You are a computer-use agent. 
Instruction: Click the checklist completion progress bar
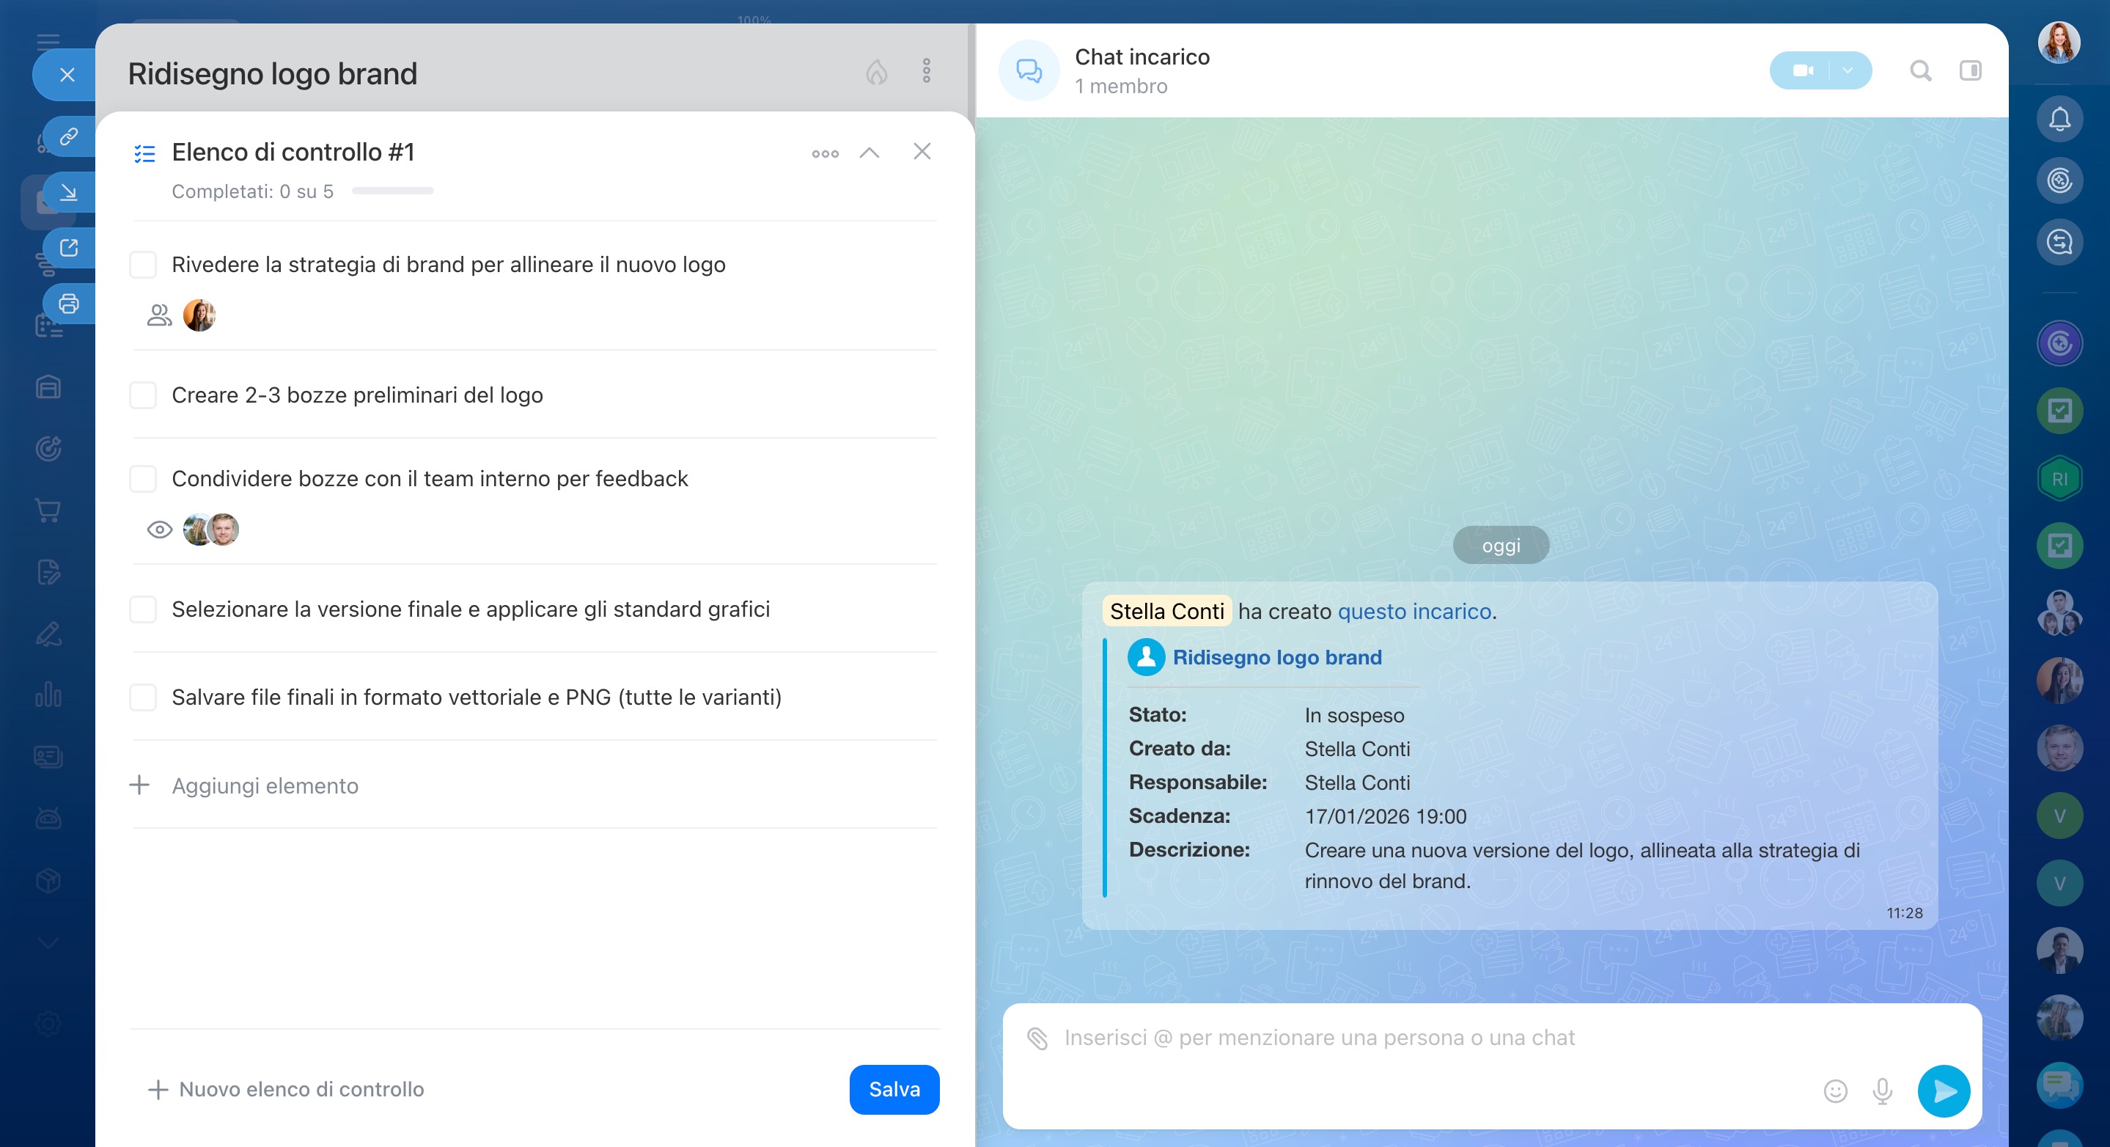[x=392, y=191]
